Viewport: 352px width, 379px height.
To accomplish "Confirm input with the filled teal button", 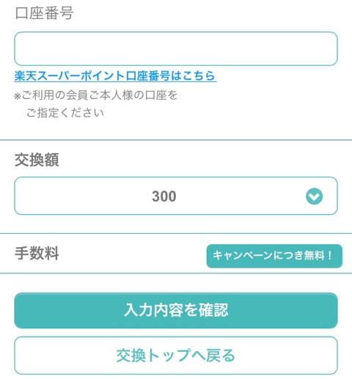I will coord(176,310).
